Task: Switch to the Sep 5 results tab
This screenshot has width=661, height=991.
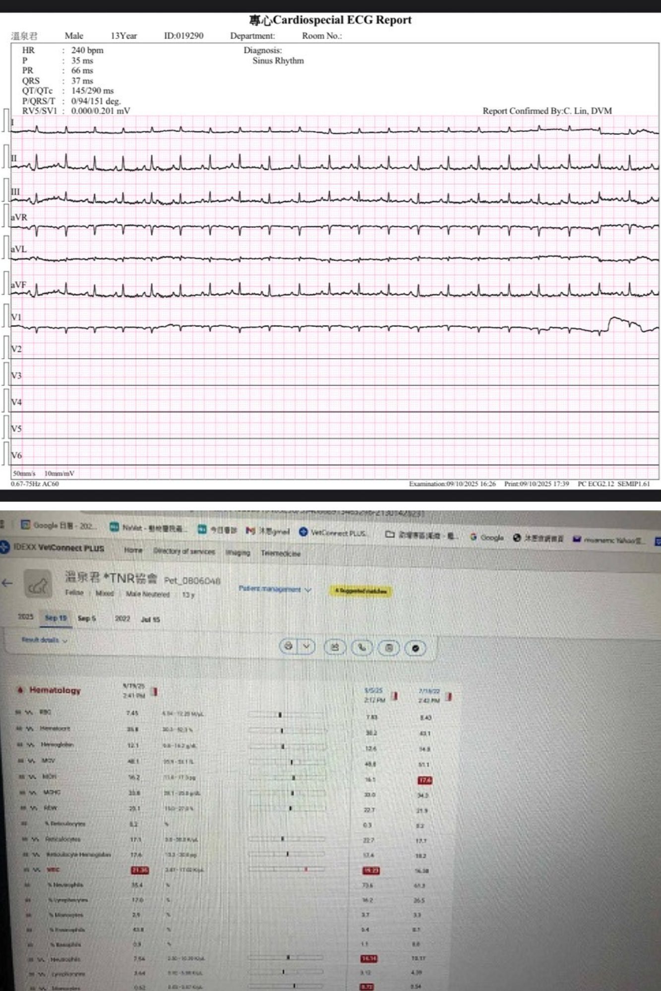Action: [87, 618]
